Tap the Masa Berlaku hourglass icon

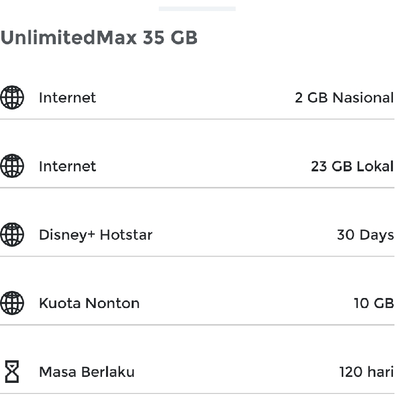coord(12,371)
